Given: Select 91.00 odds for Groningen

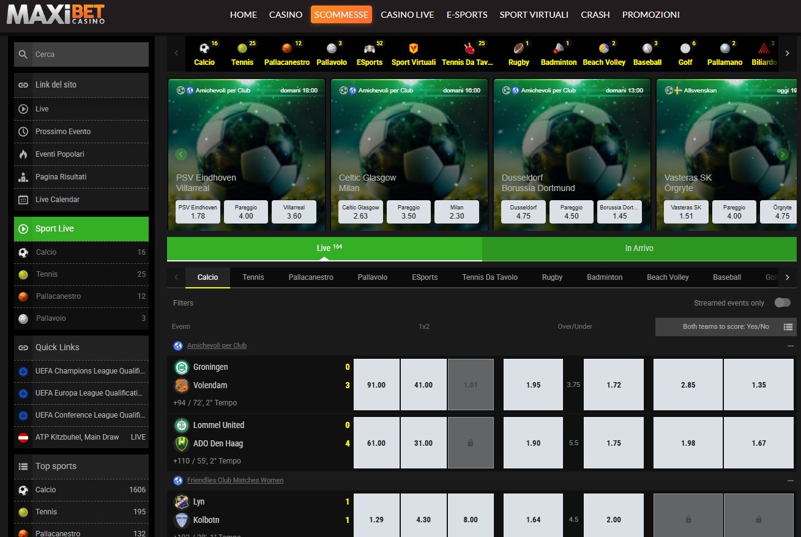Looking at the screenshot, I should [x=376, y=385].
